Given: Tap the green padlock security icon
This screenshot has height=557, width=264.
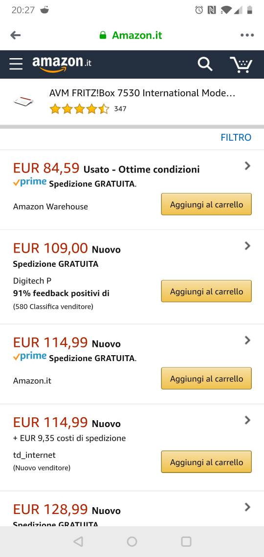Looking at the screenshot, I should click(103, 35).
